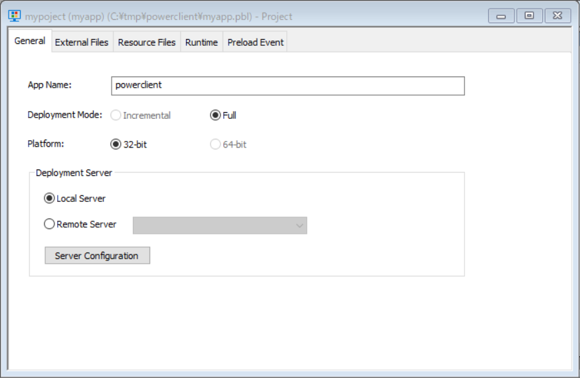Click the App Name text field

click(287, 86)
